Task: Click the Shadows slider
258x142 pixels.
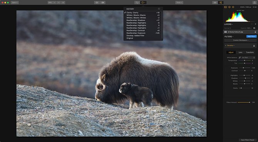Action: pyautogui.click(x=245, y=78)
